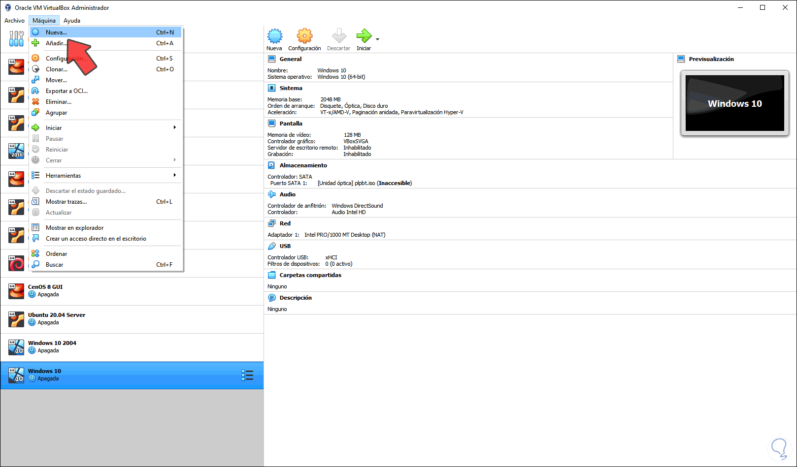
Task: Click the Descartar toolbar icon
Action: (x=339, y=36)
